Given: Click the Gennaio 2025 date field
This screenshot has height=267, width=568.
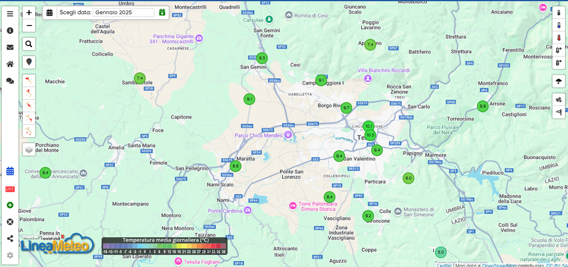Looking at the screenshot, I should 124,12.
